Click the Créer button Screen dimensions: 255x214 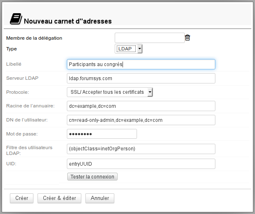coord(21,198)
